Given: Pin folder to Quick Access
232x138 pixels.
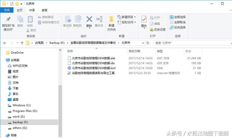Looking at the screenshot, I should click(x=8, y=23).
